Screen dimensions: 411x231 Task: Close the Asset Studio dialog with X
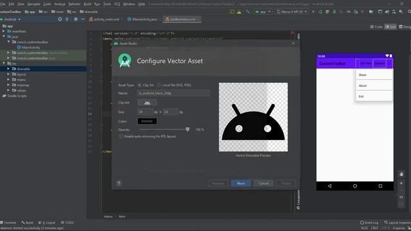[293, 43]
